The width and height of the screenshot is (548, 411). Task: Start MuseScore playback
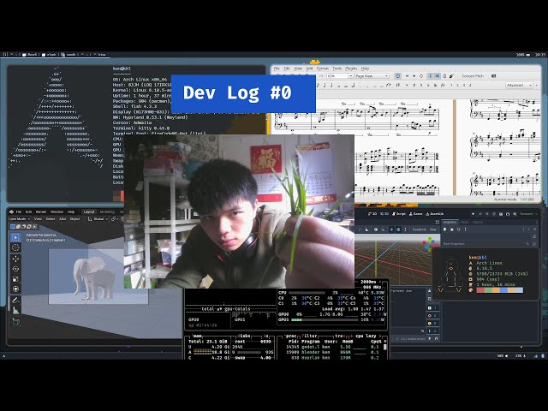414,76
